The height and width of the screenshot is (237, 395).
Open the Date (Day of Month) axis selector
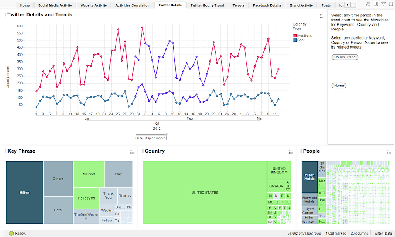pyautogui.click(x=151, y=138)
